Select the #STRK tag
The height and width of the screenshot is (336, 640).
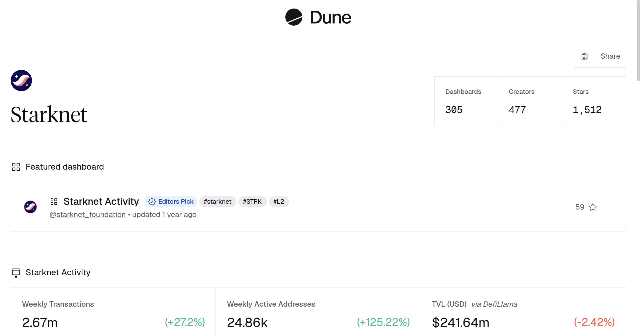tap(252, 202)
